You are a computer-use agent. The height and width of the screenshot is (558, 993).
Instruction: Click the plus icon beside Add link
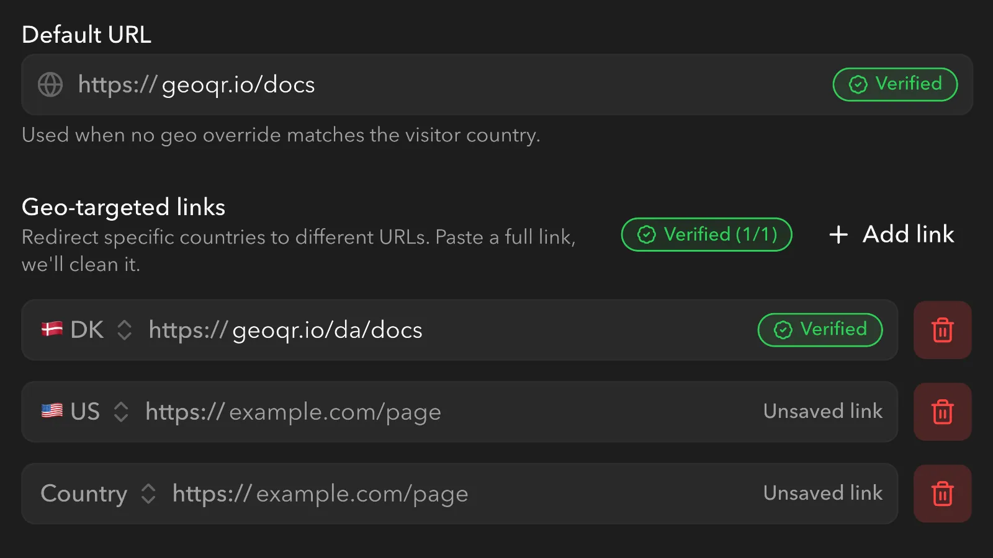pos(838,234)
